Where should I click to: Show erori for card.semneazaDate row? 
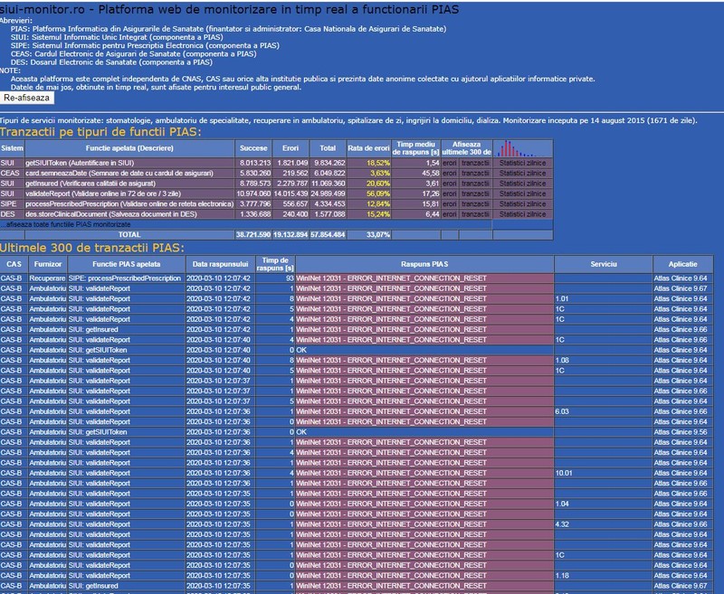point(449,174)
